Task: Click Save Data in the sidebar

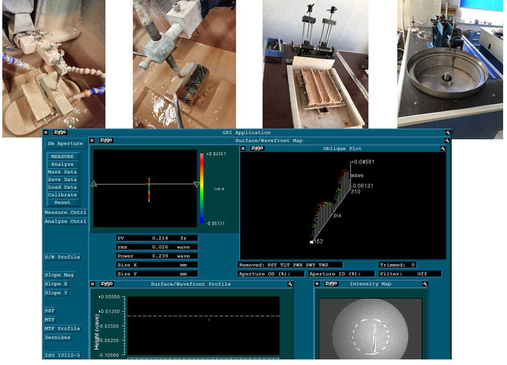Action: (62, 179)
